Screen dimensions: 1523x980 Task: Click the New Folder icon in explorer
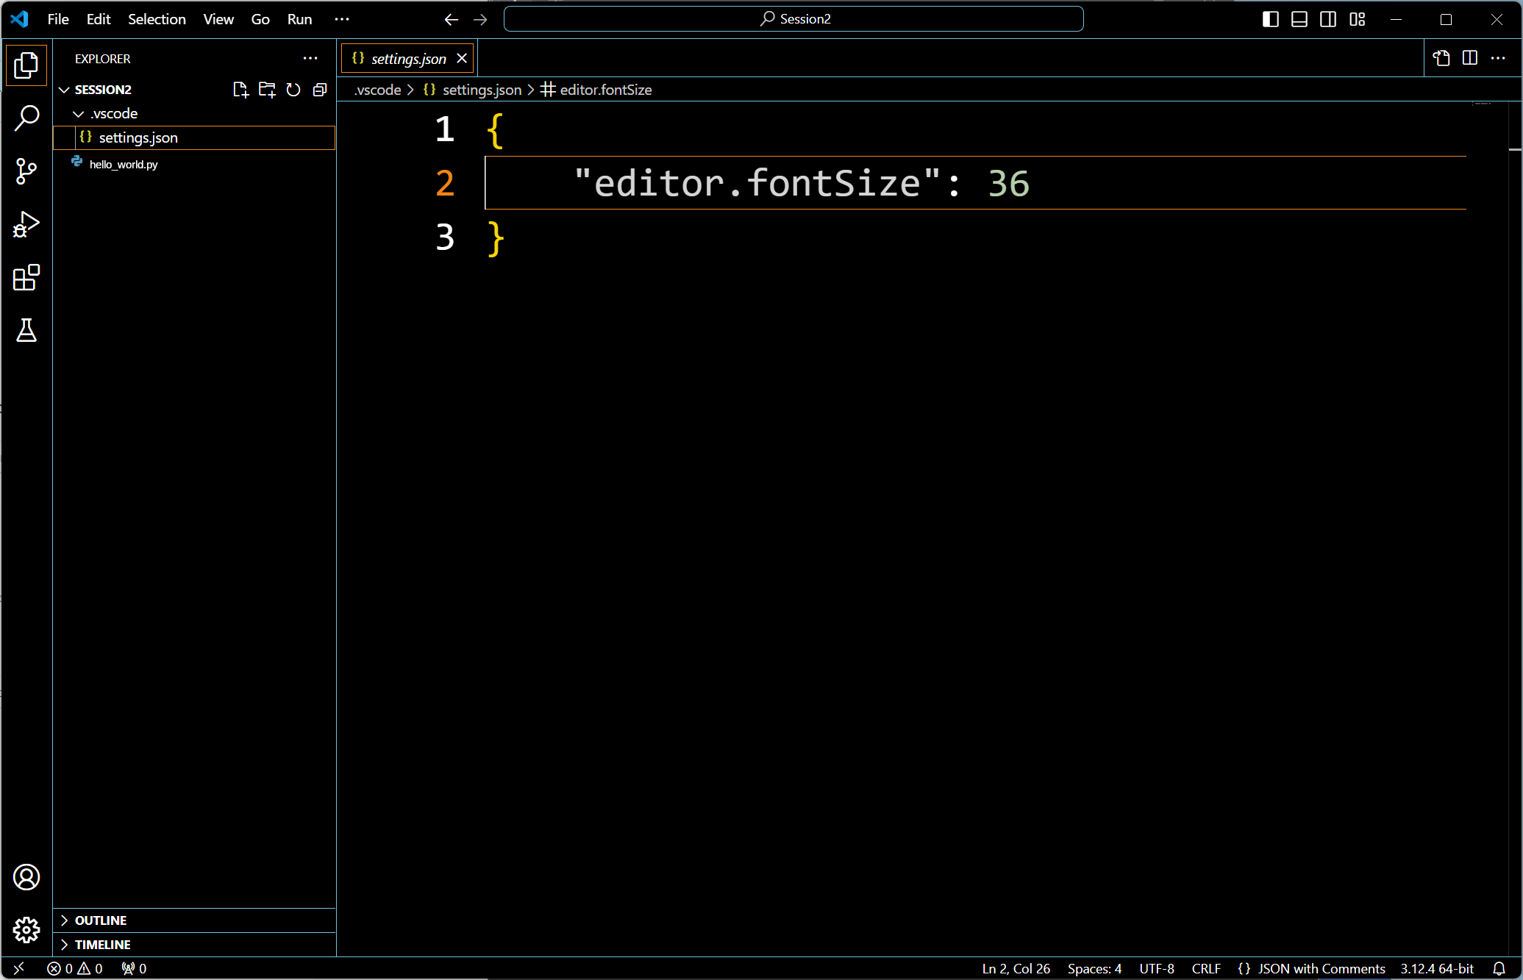coord(267,90)
